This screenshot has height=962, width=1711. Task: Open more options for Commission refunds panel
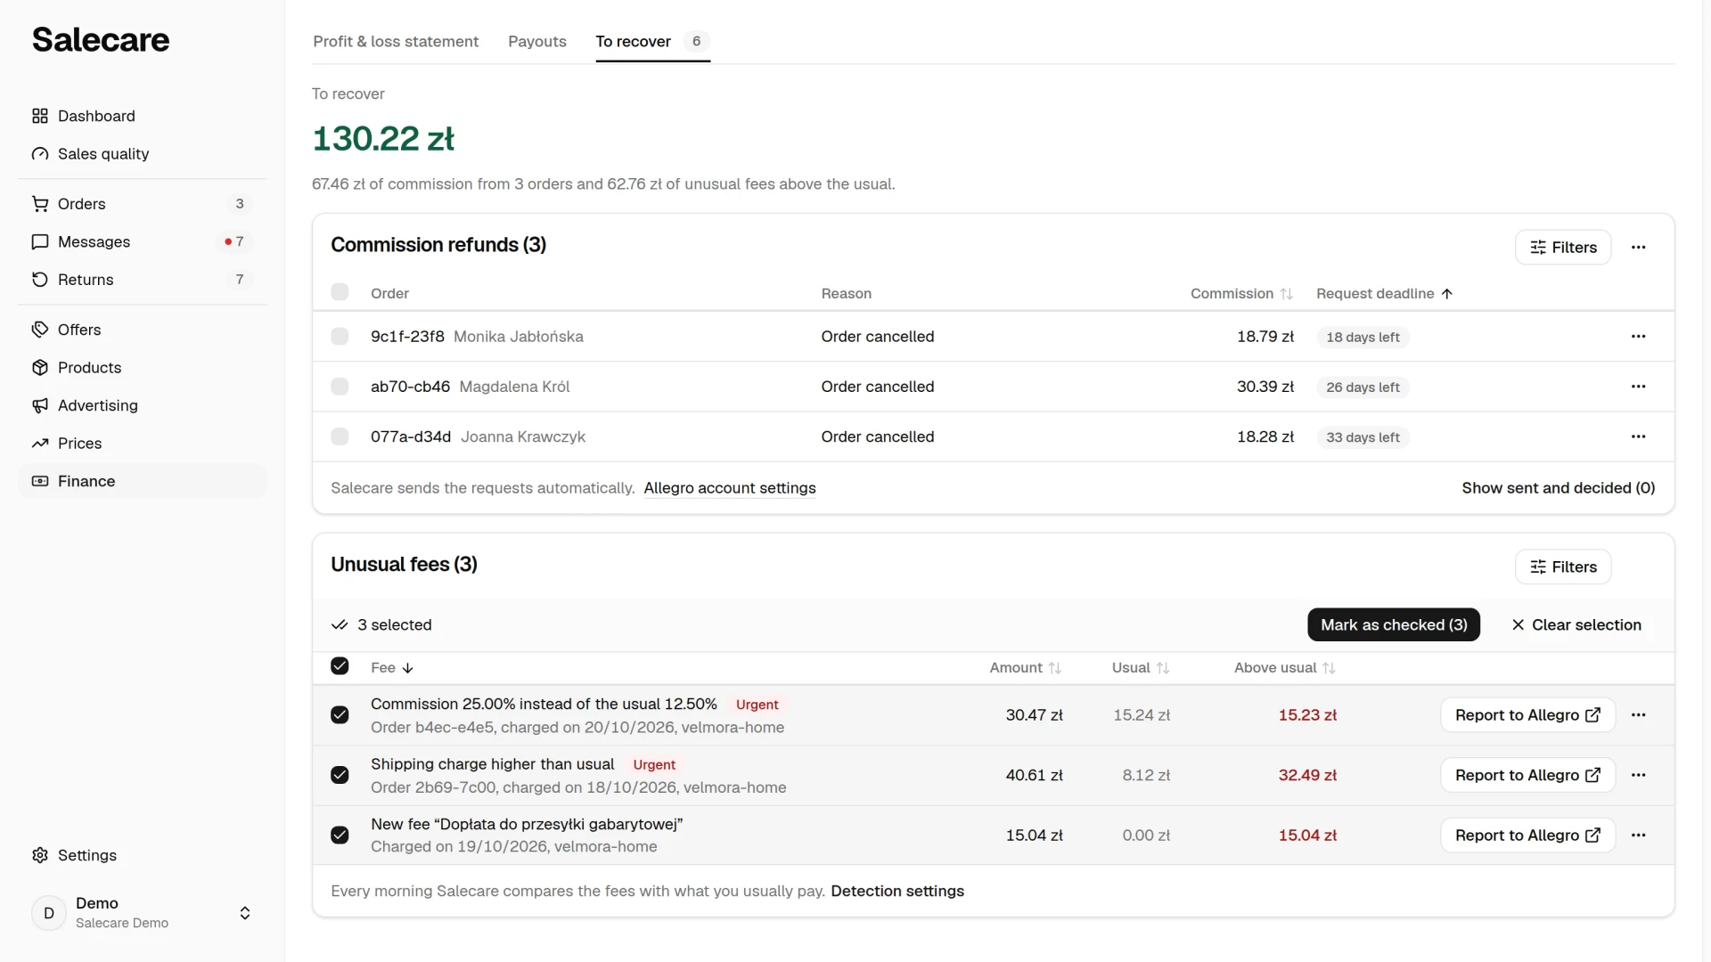(1638, 248)
